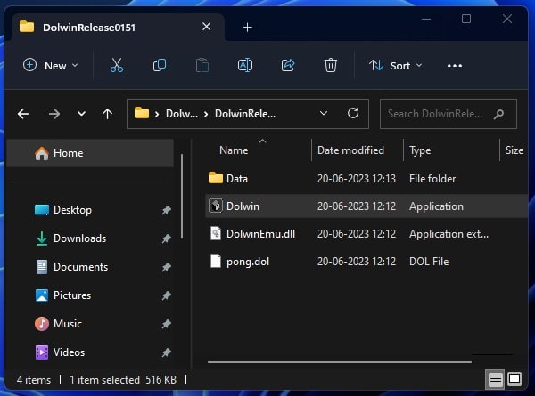Click the pong.dol file icon
Viewport: 535px width, 396px height.
(x=216, y=261)
